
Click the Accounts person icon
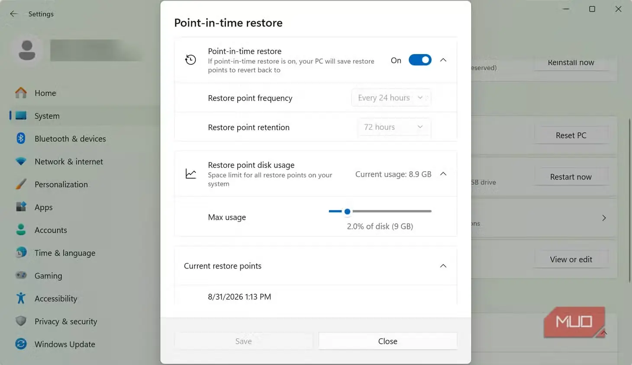[x=21, y=230]
